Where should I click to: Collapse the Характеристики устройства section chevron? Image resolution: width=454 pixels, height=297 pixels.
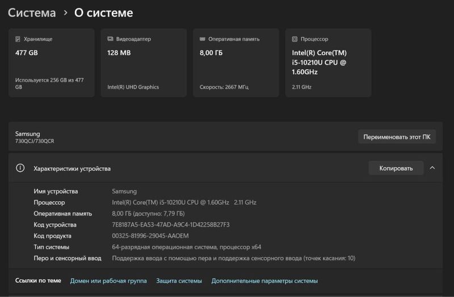(x=432, y=168)
